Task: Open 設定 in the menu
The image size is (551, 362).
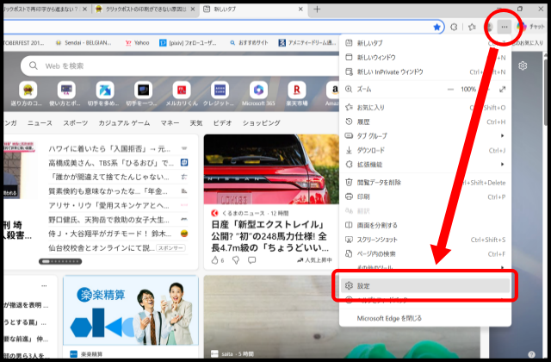Action: 425,285
